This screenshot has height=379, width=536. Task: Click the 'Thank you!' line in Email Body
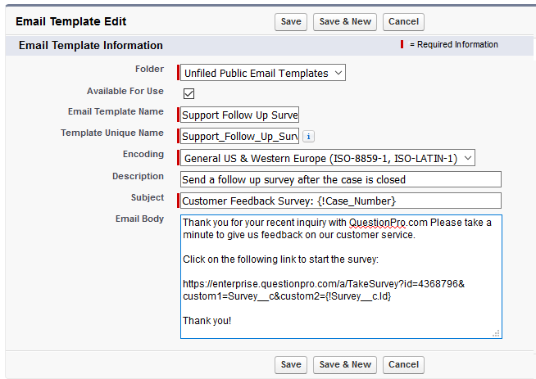tap(207, 320)
